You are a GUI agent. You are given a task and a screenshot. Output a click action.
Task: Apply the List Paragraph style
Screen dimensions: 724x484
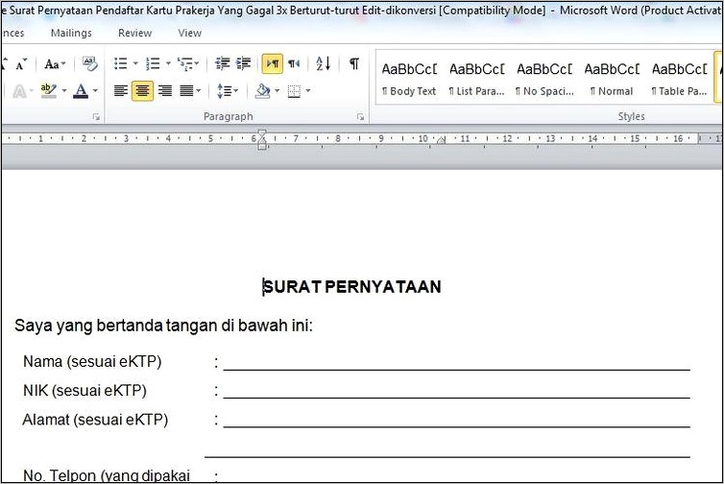coord(476,79)
